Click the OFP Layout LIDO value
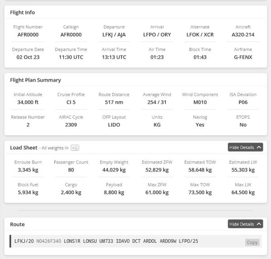 click(114, 125)
